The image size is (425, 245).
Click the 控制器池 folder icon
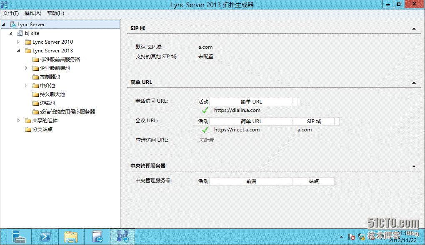35,77
